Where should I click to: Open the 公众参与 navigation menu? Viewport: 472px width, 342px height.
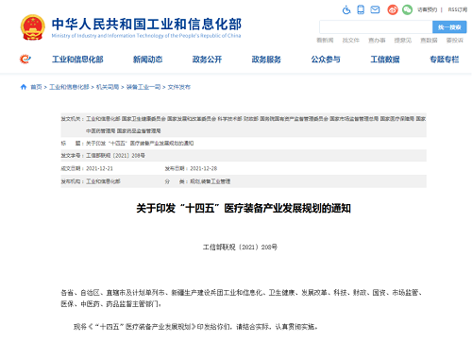(326, 60)
